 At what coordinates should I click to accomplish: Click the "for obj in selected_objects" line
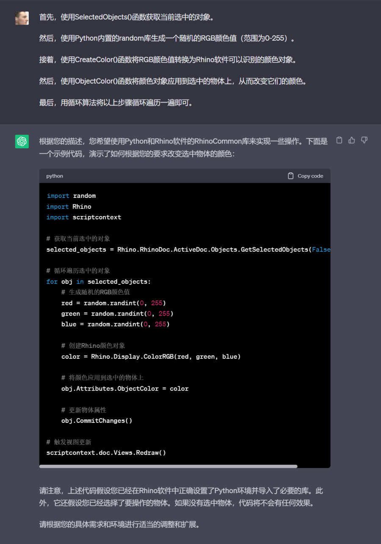click(99, 281)
